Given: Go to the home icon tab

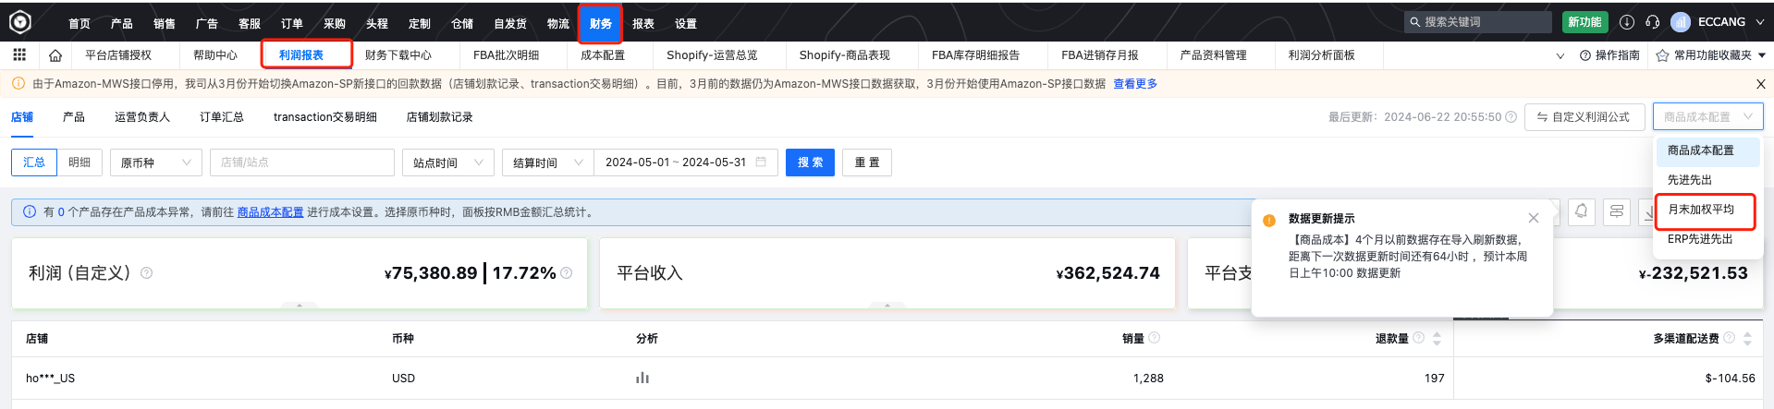Looking at the screenshot, I should (55, 55).
